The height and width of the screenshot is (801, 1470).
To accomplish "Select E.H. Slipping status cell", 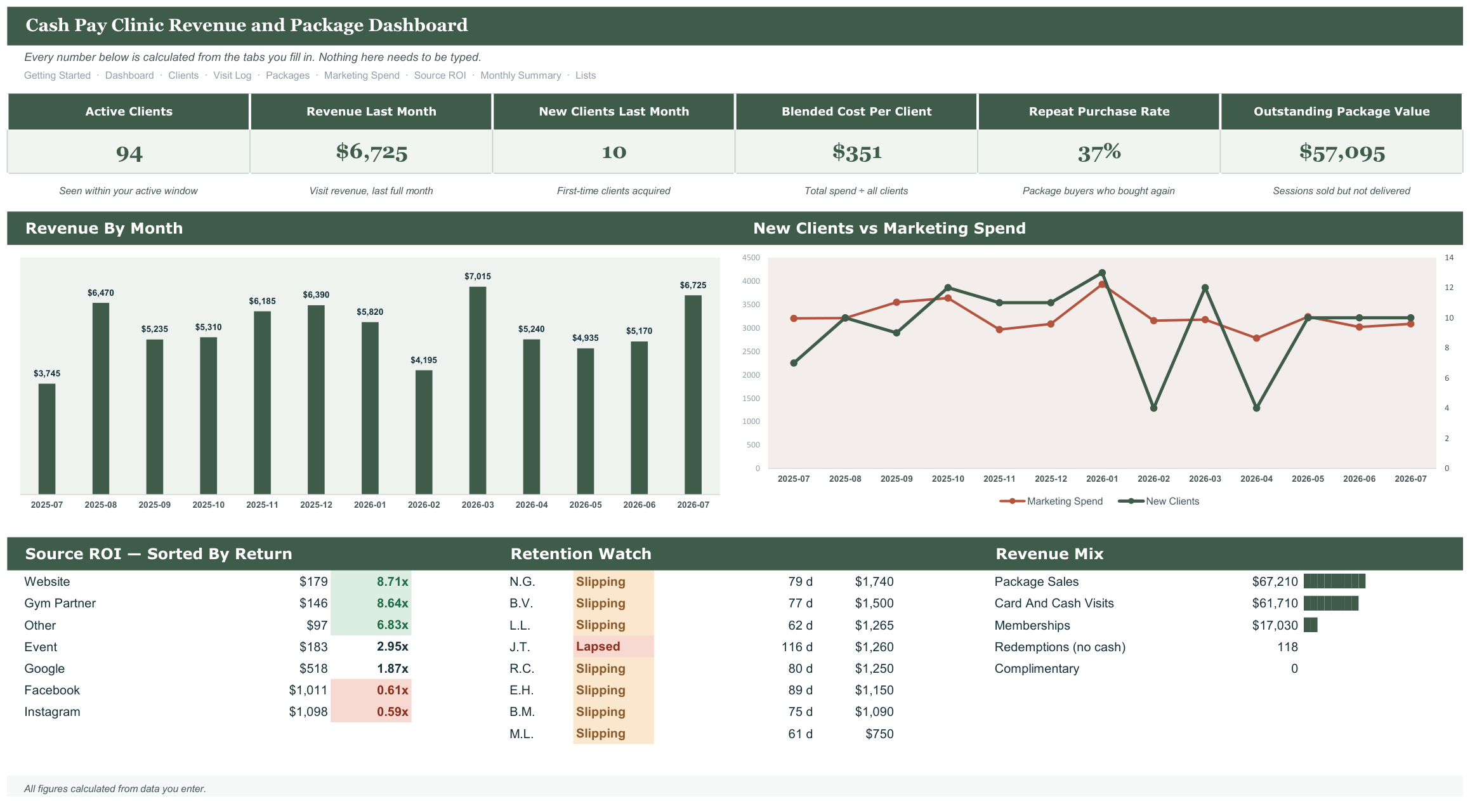I will tap(614, 690).
